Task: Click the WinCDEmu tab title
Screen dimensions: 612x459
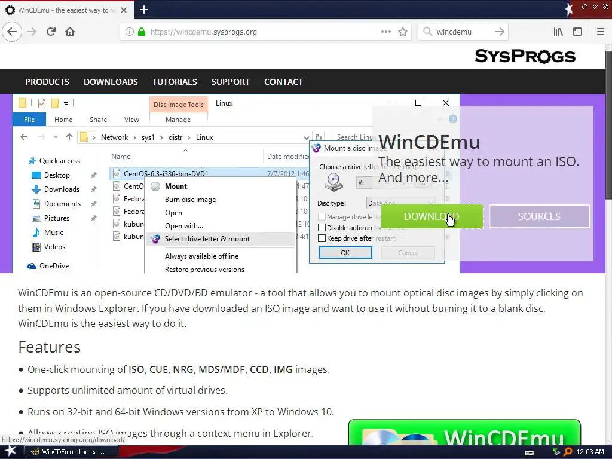Action: (67, 10)
